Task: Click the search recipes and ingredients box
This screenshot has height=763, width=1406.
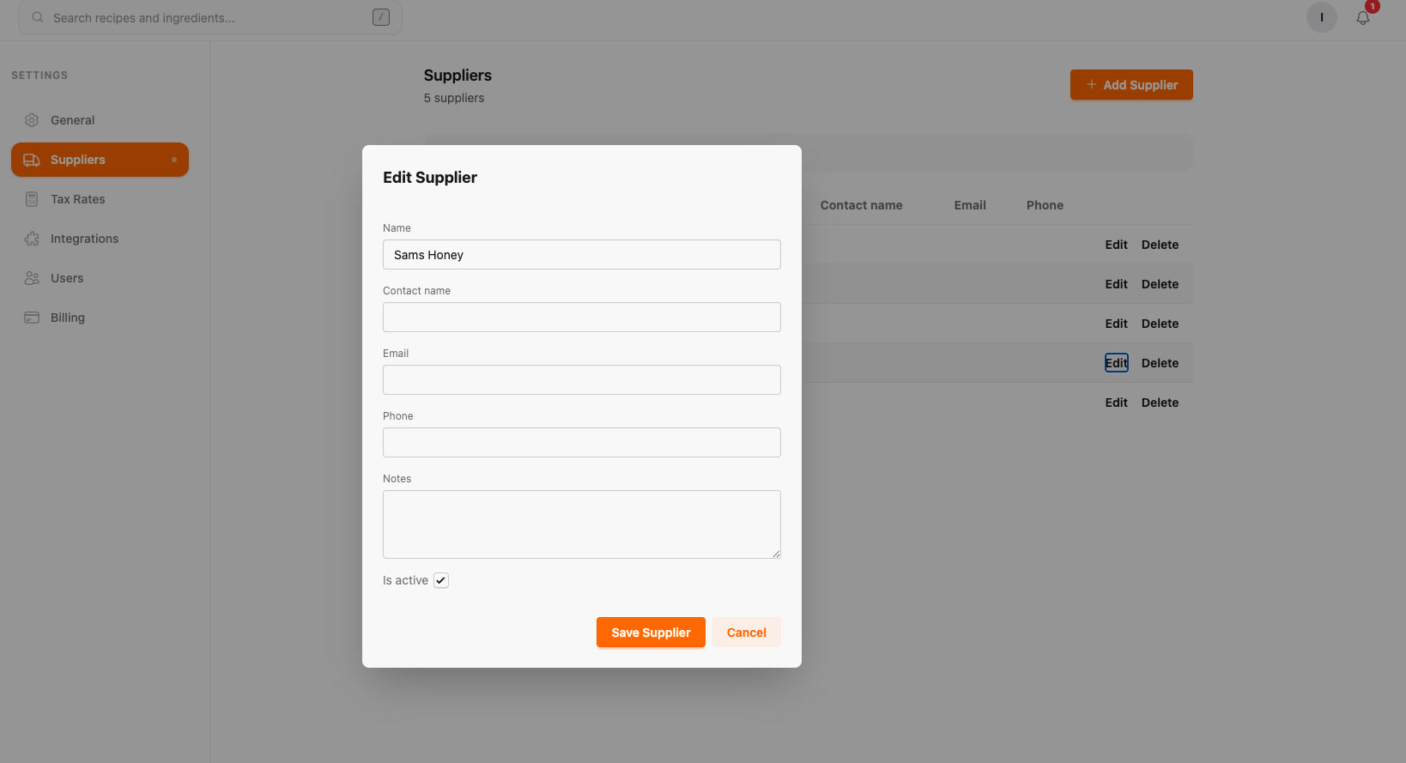Action: click(x=210, y=17)
